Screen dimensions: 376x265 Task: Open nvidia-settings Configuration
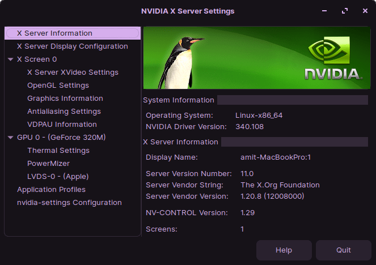(x=69, y=203)
